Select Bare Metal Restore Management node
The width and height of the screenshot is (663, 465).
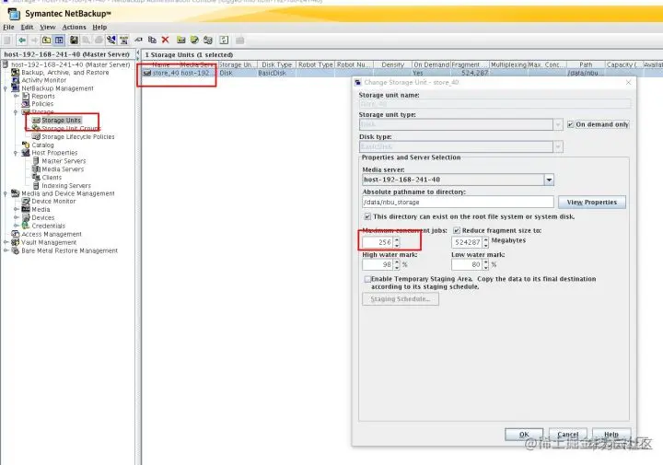[69, 250]
